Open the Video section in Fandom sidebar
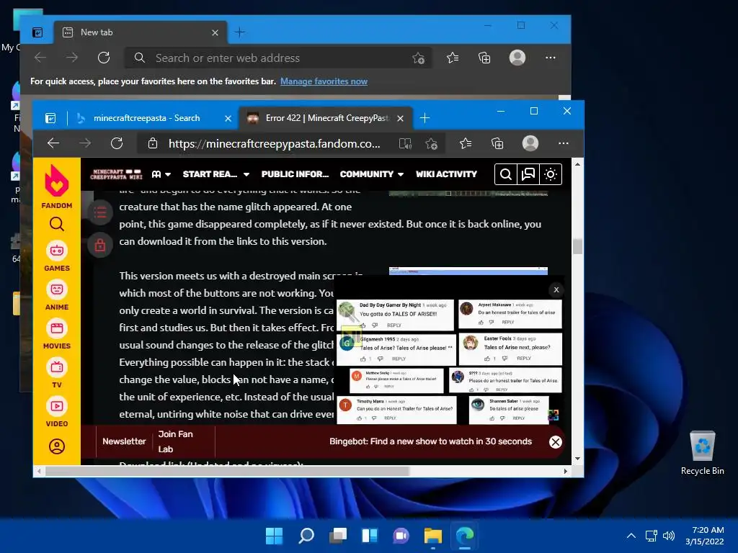Screen dimensions: 738x553 tap(57, 413)
